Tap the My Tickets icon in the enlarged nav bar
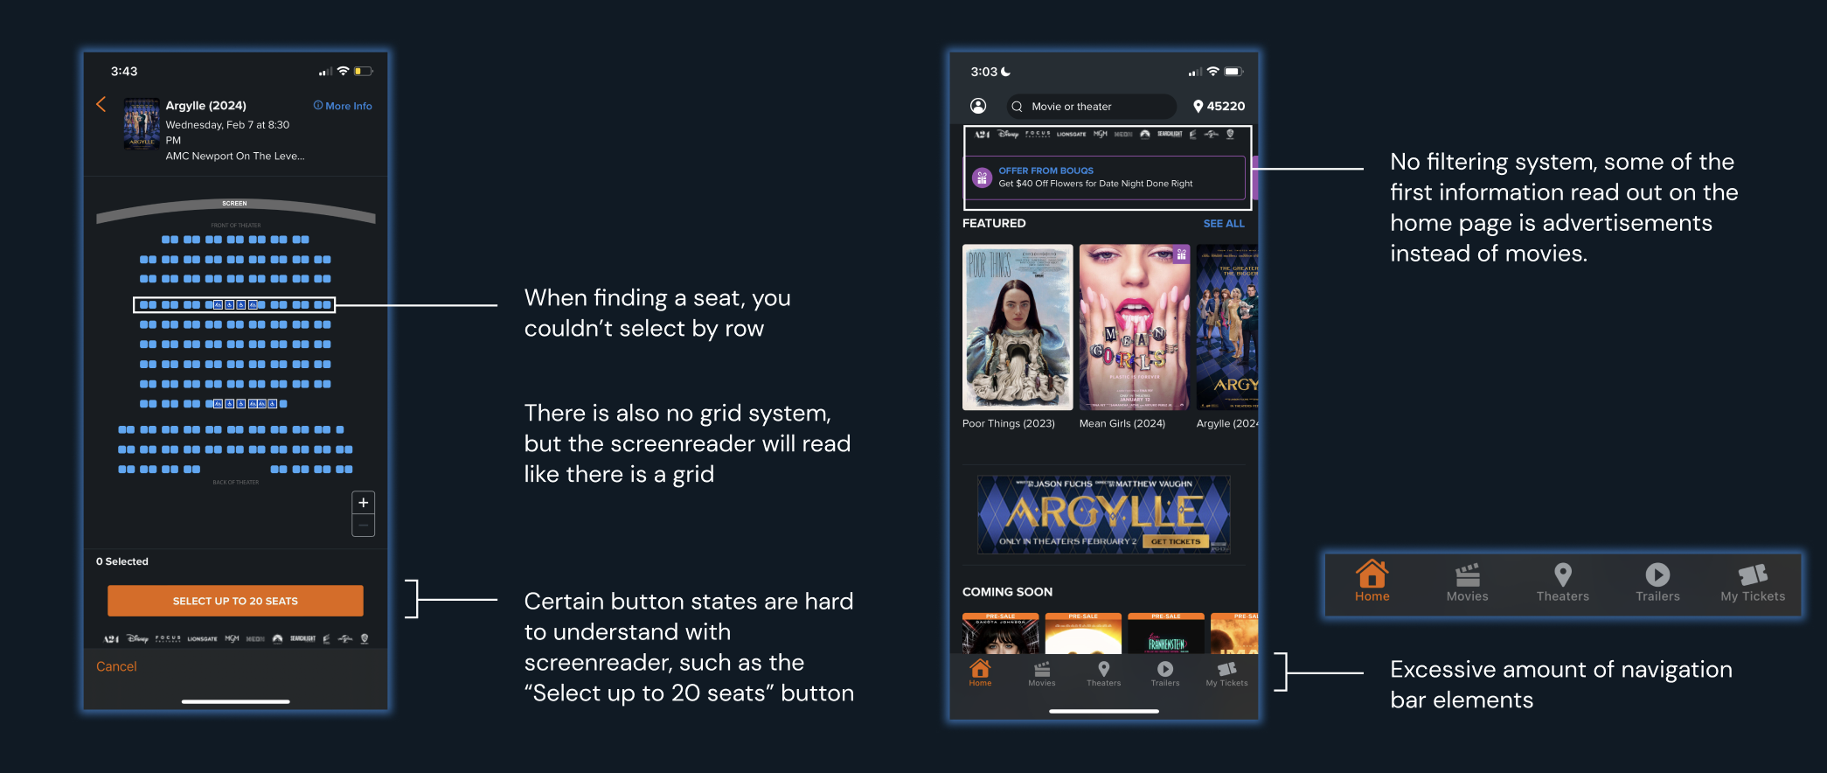1827x773 pixels. point(1754,575)
